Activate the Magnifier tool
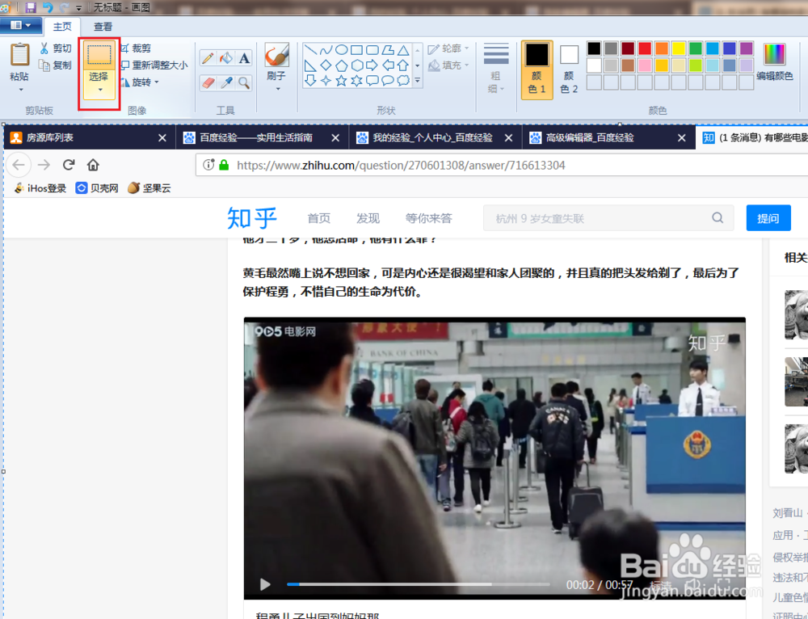This screenshot has height=619, width=808. tap(244, 82)
